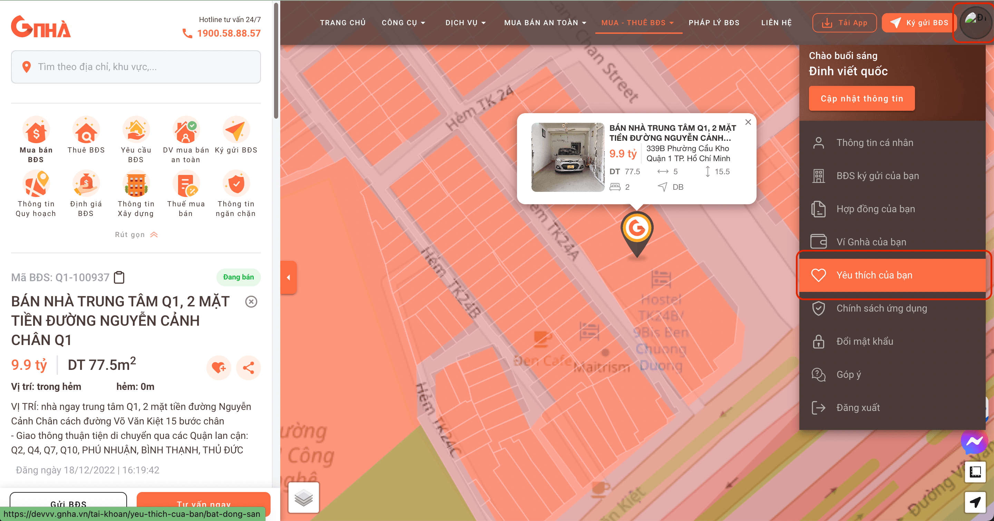
Task: Collapse shortcuts with Rút gọn
Action: pyautogui.click(x=136, y=235)
